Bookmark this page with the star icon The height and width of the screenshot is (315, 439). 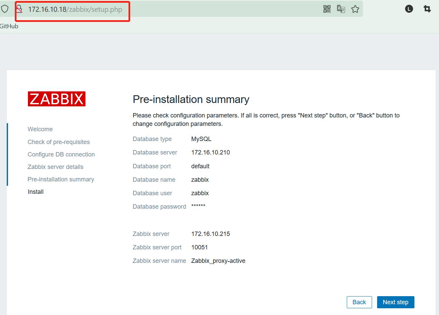[x=355, y=9]
